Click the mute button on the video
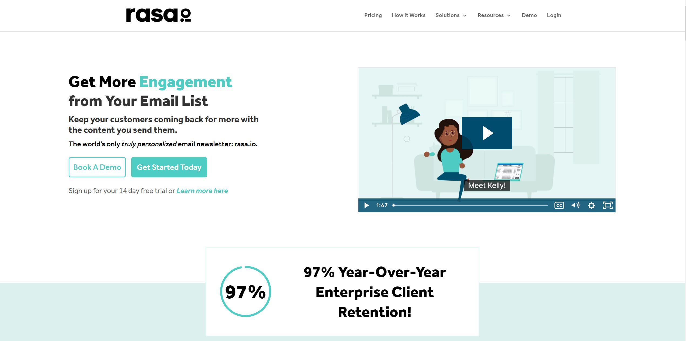The image size is (686, 341). pyautogui.click(x=576, y=205)
